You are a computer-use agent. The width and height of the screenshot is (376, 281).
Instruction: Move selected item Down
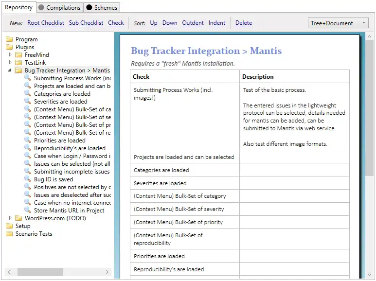click(x=170, y=23)
